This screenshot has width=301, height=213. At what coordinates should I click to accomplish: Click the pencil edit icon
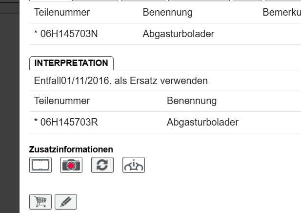click(66, 201)
